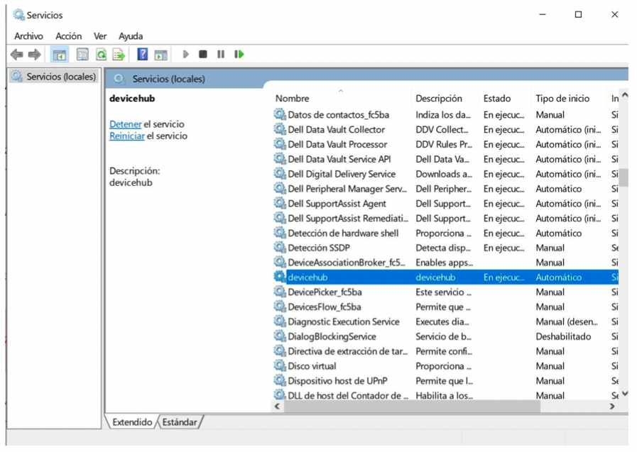Sort by the Tipo de inicio column header
The width and height of the screenshot is (637, 452).
point(562,99)
